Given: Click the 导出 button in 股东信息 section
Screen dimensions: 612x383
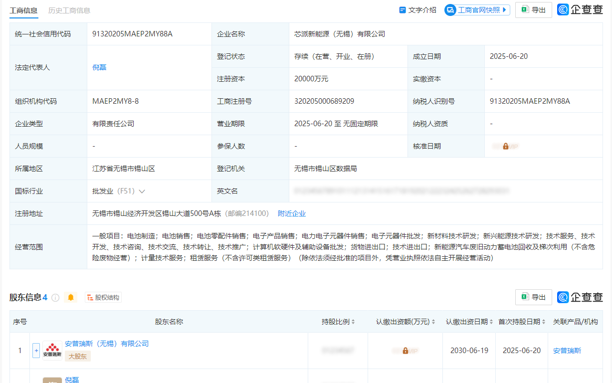Looking at the screenshot, I should 533,297.
